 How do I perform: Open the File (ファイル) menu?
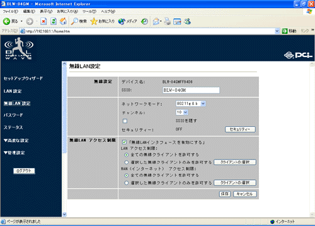coord(10,11)
